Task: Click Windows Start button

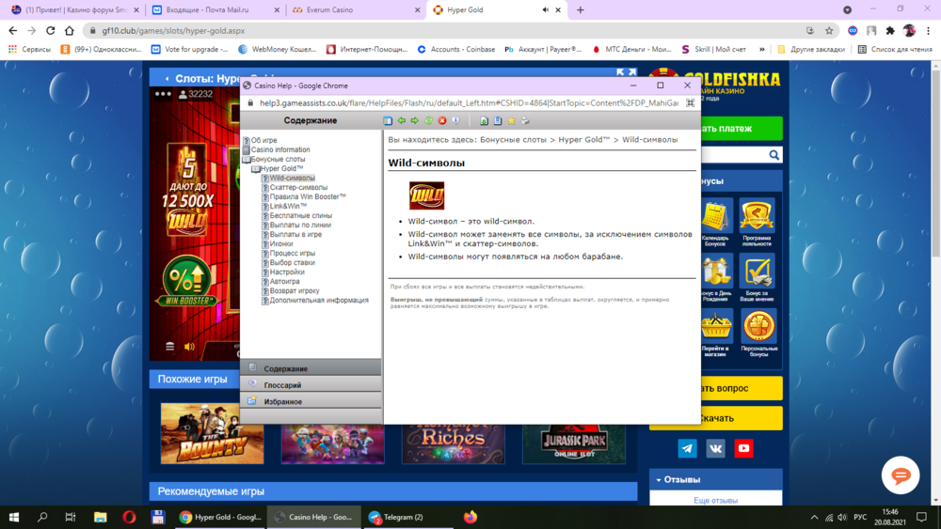Action: [14, 517]
